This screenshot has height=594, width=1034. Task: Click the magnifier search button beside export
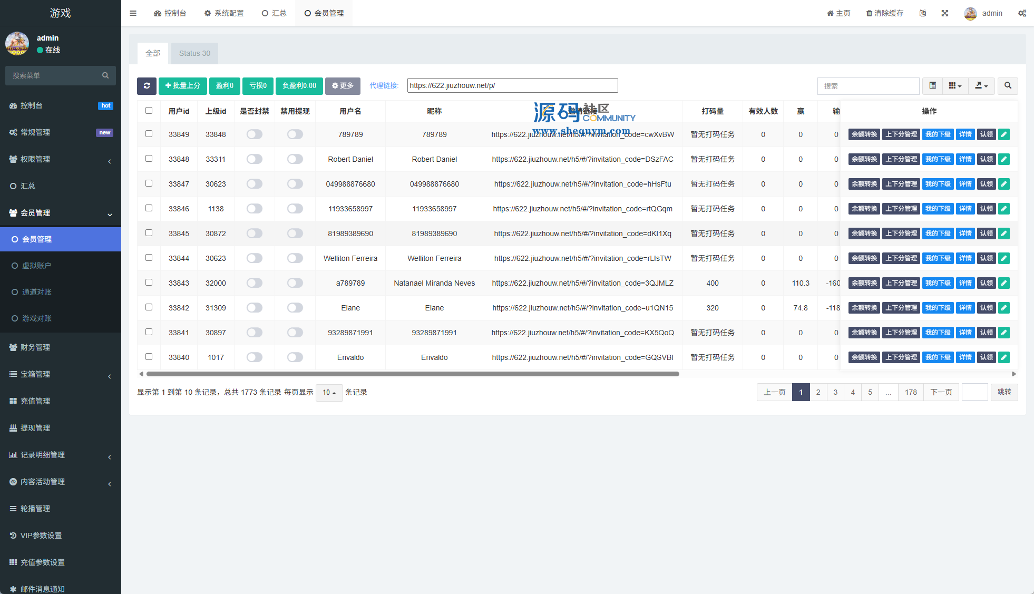coord(1008,85)
